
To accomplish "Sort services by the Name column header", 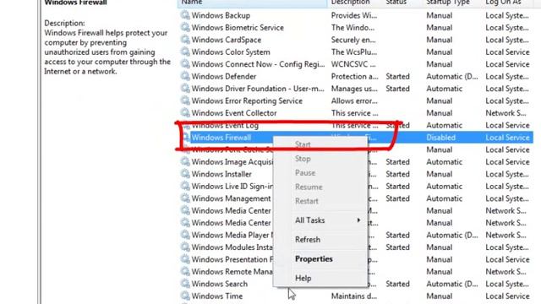I will (252, 3).
